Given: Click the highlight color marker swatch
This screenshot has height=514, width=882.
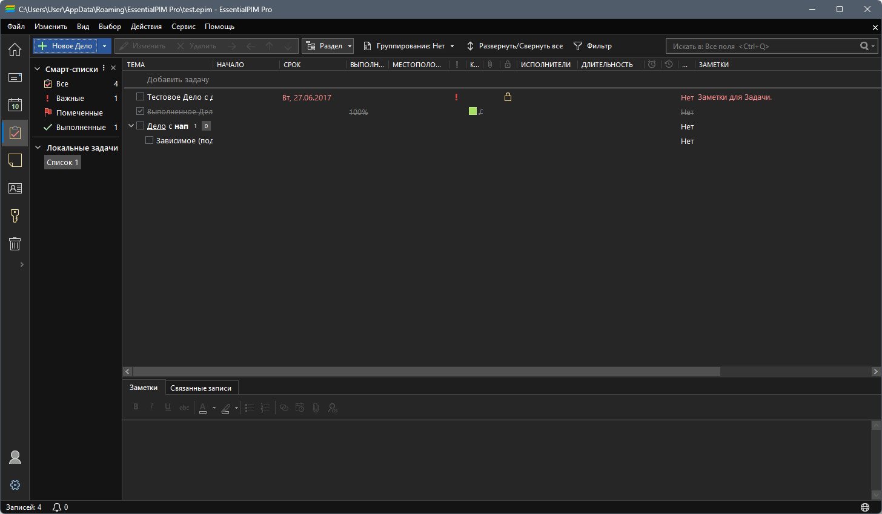Looking at the screenshot, I should click(x=225, y=408).
